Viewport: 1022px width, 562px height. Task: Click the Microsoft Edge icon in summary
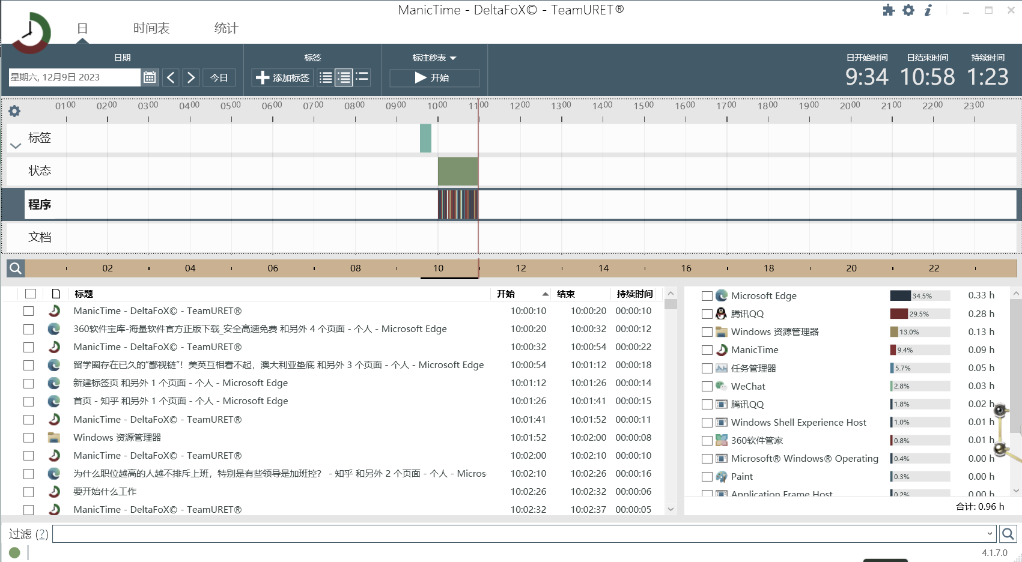722,295
